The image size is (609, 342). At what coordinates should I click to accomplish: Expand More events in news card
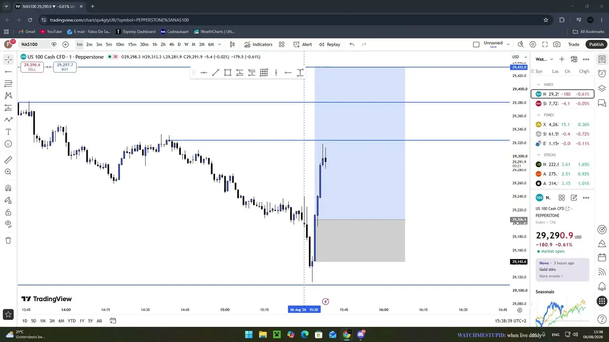(551, 276)
